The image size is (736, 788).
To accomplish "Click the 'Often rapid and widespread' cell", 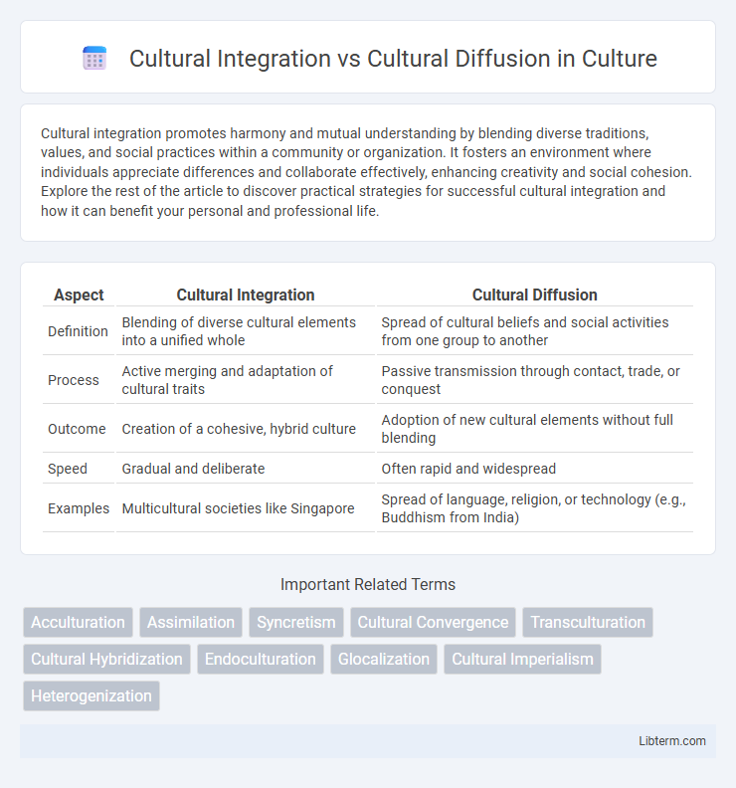I will (534, 469).
